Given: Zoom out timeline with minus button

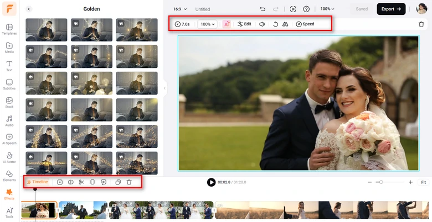Looking at the screenshot, I should coord(370,182).
